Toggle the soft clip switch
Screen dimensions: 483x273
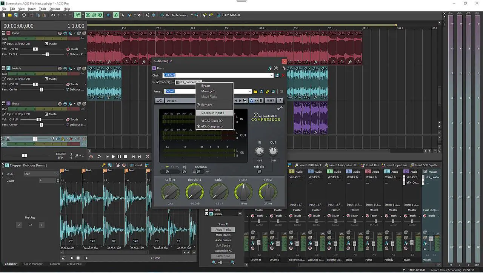click(259, 172)
